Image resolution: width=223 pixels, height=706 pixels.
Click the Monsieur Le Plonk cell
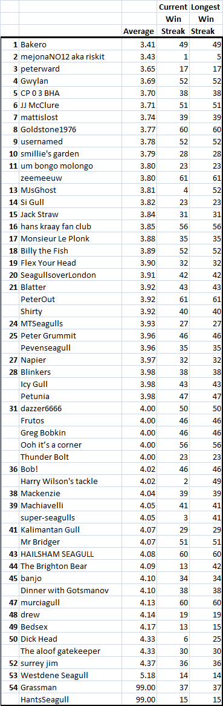70,238
